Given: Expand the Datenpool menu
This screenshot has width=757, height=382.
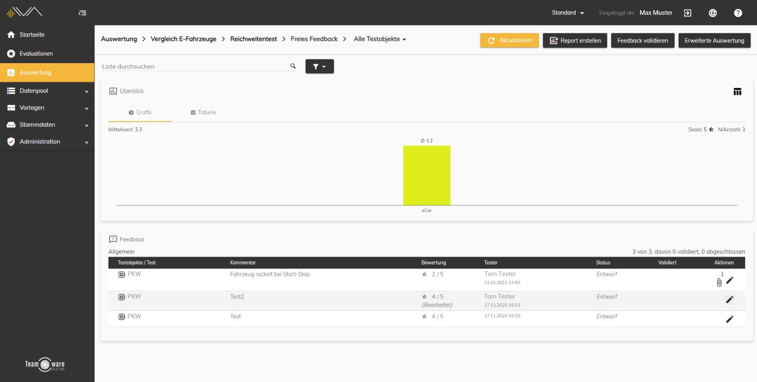Looking at the screenshot, I should 47,91.
